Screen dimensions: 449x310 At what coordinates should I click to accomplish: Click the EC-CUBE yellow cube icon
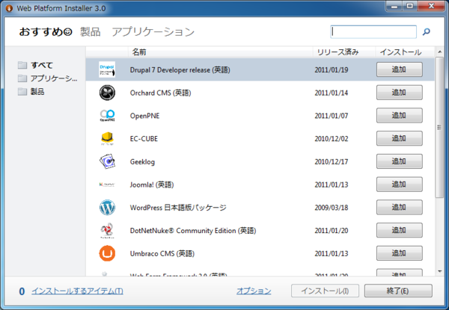107,139
